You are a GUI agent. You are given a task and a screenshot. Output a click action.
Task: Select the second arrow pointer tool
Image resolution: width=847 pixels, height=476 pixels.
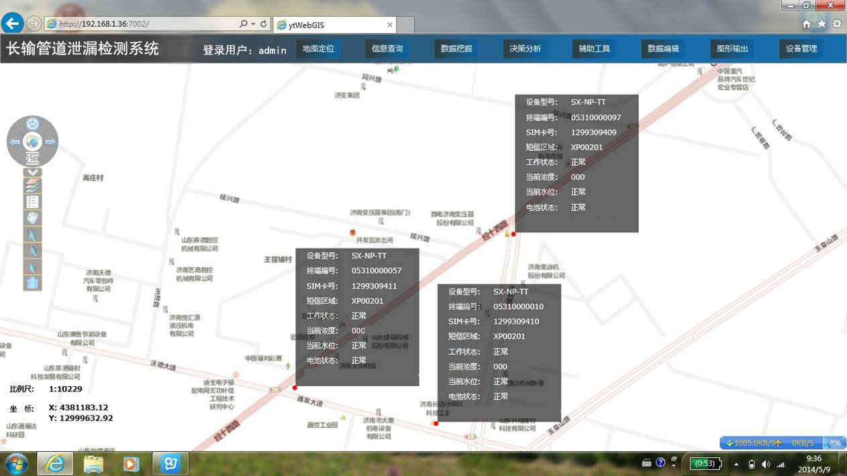click(x=32, y=251)
